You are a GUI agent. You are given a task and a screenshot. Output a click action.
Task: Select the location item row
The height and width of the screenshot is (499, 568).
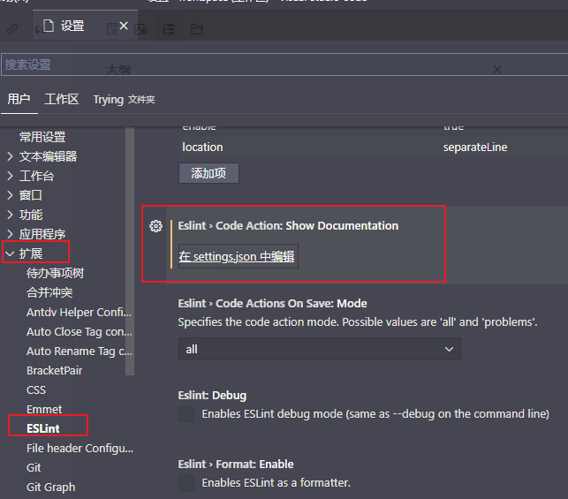(373, 147)
